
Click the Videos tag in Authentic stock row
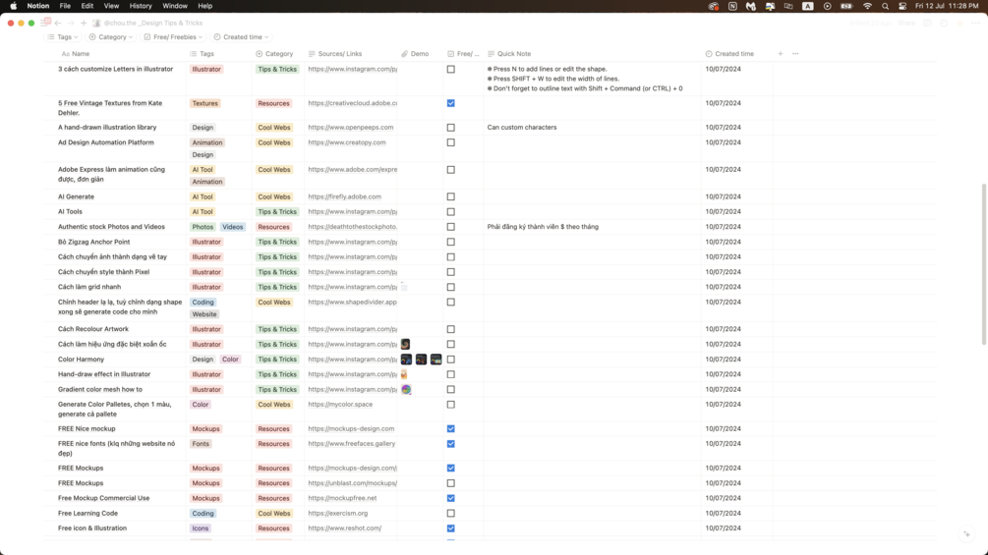click(x=233, y=227)
